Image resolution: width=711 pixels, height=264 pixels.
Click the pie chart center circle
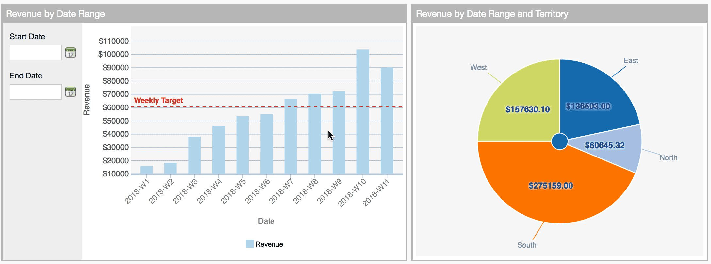click(559, 141)
